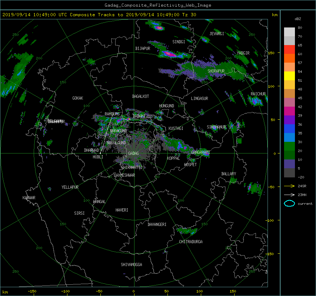Click the SINDHANUR city label
The width and height of the screenshot is (316, 296).
tap(216, 127)
